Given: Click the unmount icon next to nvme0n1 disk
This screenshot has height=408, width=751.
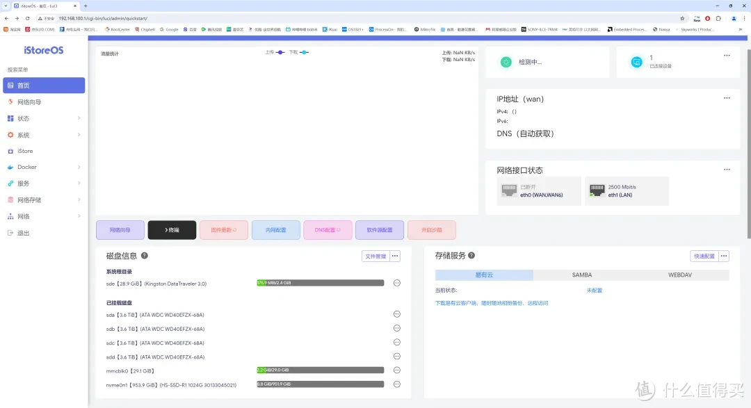Looking at the screenshot, I should [396, 384].
